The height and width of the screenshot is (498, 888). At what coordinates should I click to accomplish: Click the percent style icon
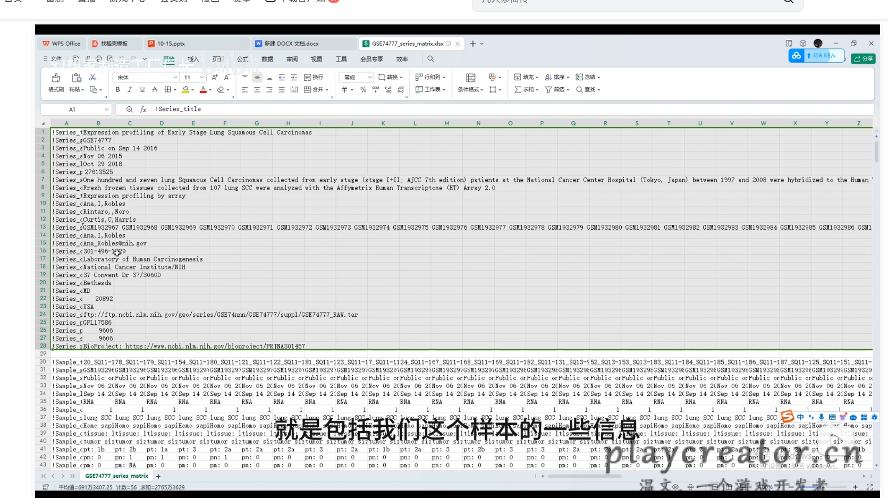pyautogui.click(x=363, y=90)
